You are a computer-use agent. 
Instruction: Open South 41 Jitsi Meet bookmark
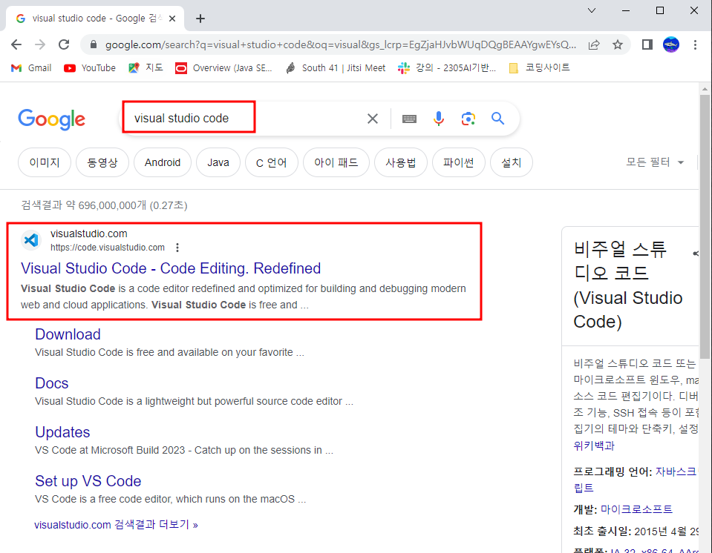click(x=336, y=68)
